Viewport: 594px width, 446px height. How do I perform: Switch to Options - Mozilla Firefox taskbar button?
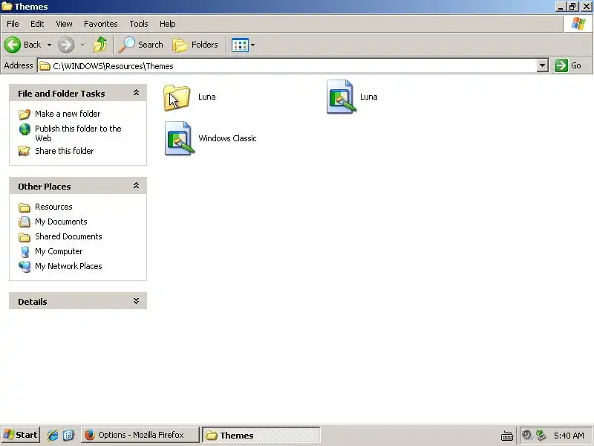click(x=140, y=435)
